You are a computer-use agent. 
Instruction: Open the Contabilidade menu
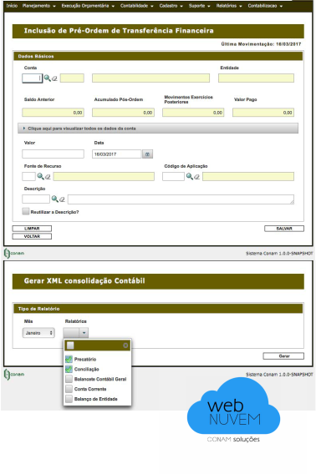tap(136, 6)
